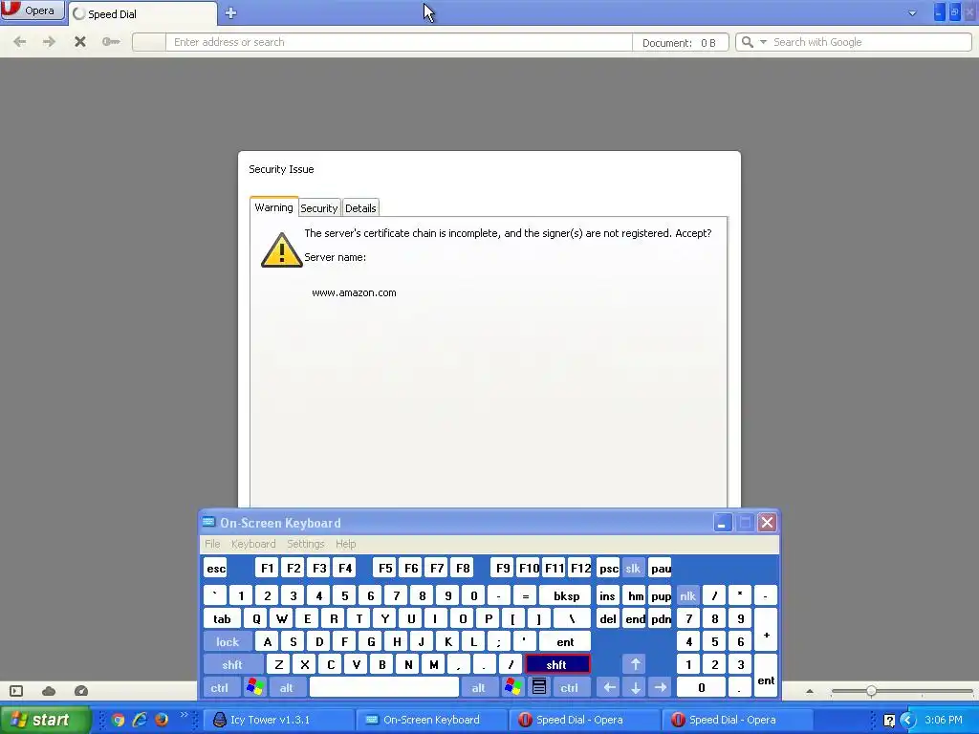Click the Opera Turbo speedometer icon
Screen dimensions: 979x734
pyautogui.click(x=81, y=690)
